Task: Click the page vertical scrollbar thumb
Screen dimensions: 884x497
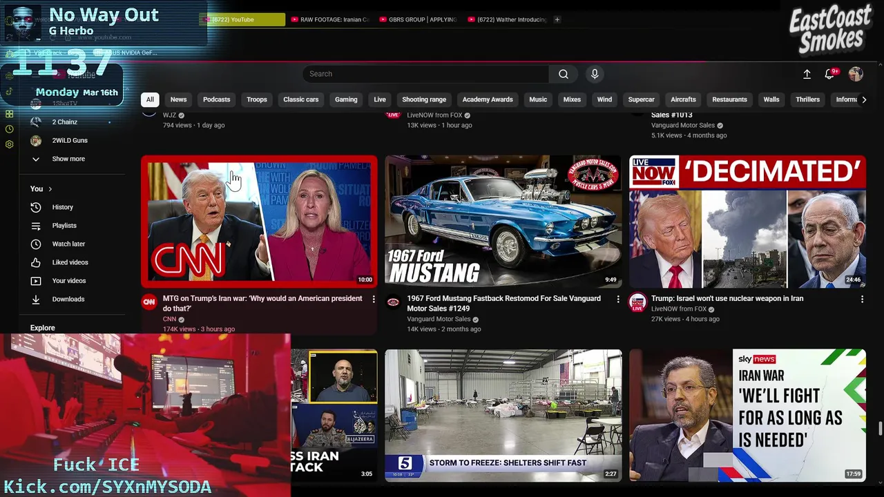Action: point(880,429)
